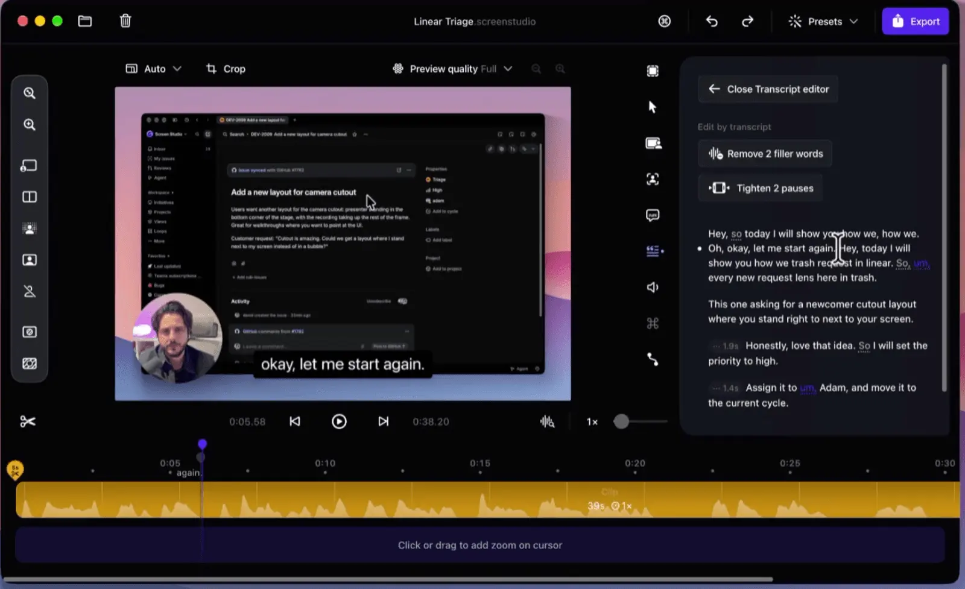The image size is (965, 589).
Task: Skip to previous clip button
Action: coord(294,421)
